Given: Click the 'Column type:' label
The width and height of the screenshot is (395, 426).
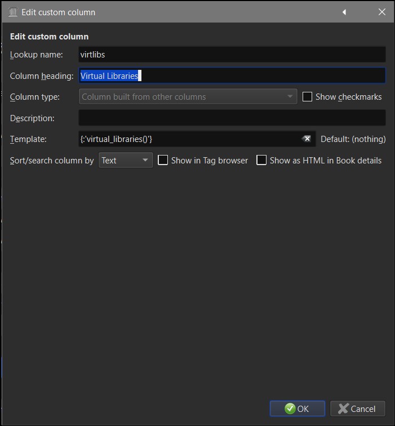Looking at the screenshot, I should pos(35,97).
